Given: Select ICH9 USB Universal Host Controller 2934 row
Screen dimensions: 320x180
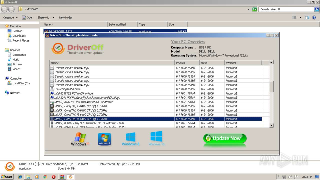Looking at the screenshot, I should tap(156, 123).
